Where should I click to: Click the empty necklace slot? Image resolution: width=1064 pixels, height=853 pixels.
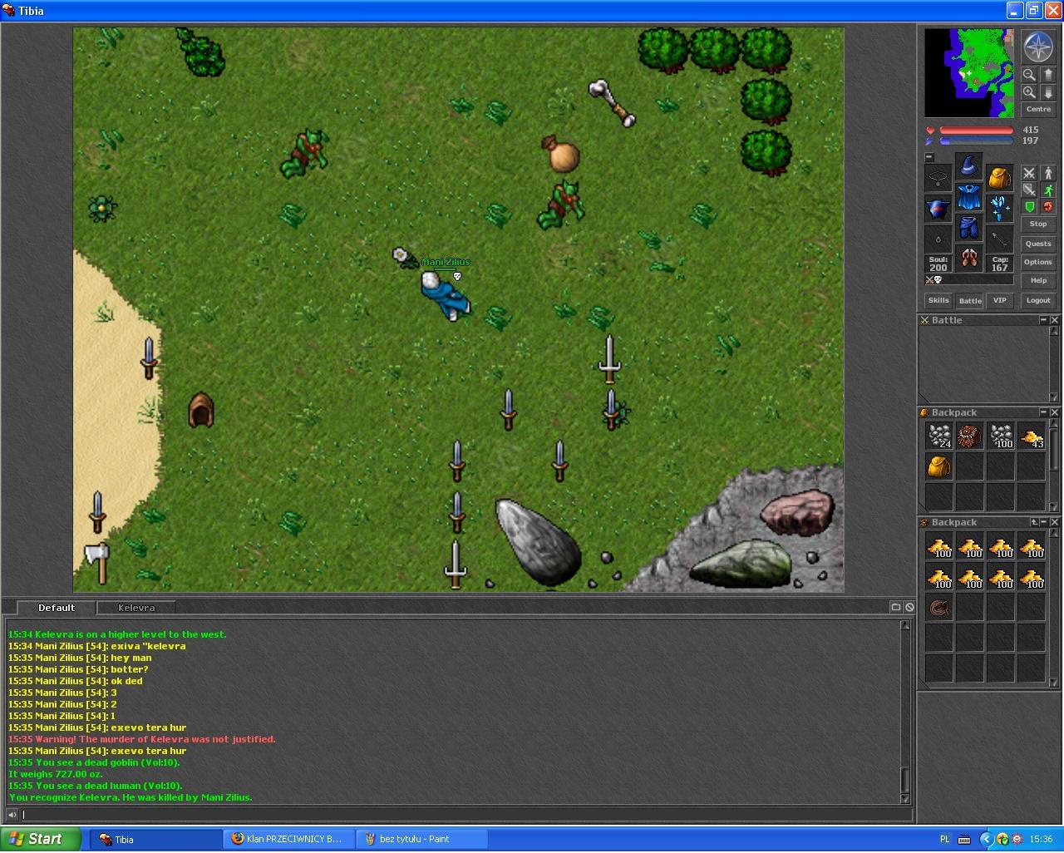pos(938,178)
